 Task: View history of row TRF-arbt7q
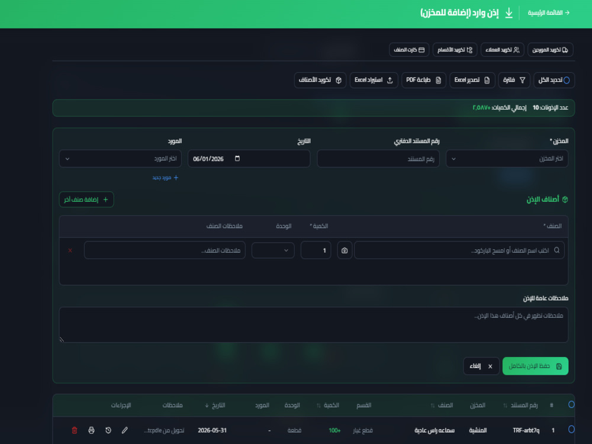tap(108, 430)
